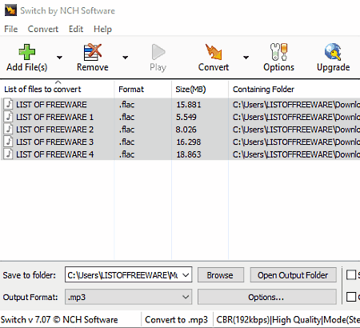Image resolution: width=360 pixels, height=328 pixels.
Task: Select the LIST OF FREEWARE 4 file name
Action: 54,154
